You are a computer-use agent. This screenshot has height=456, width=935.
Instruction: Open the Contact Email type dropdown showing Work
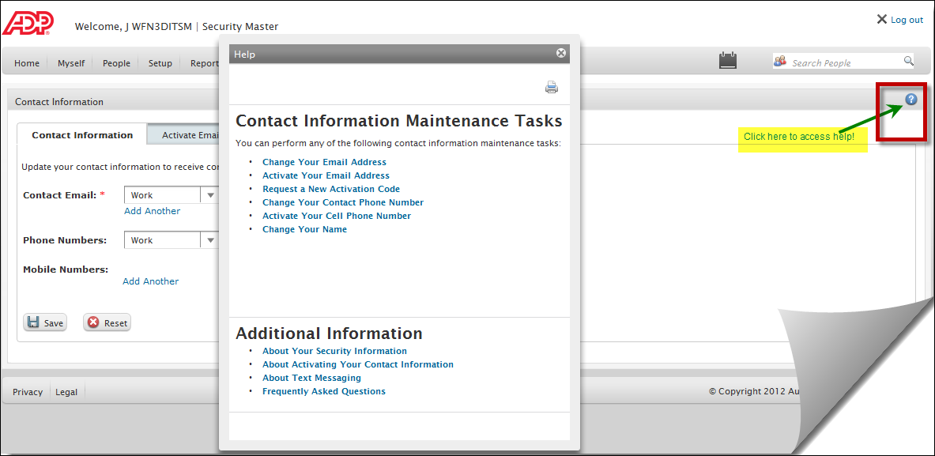tap(210, 194)
